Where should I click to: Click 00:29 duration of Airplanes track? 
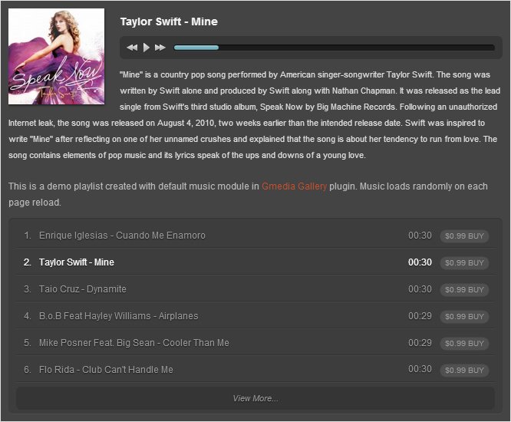(420, 316)
